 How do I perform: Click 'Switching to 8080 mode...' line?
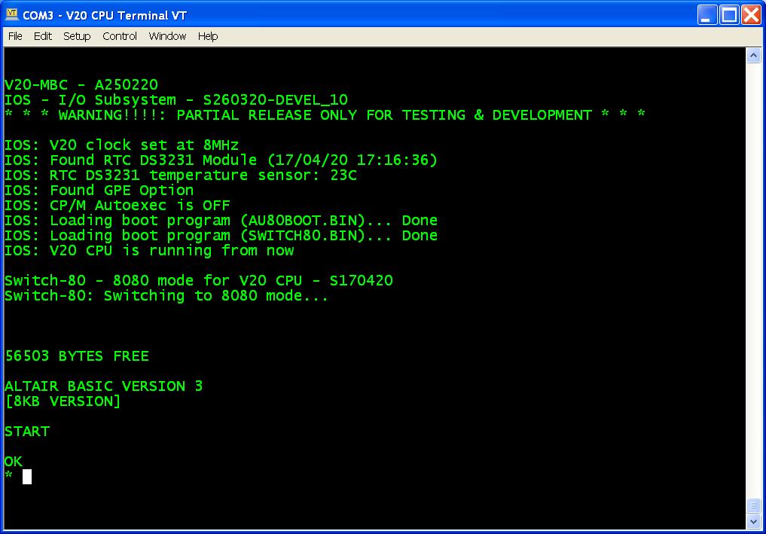tap(166, 295)
